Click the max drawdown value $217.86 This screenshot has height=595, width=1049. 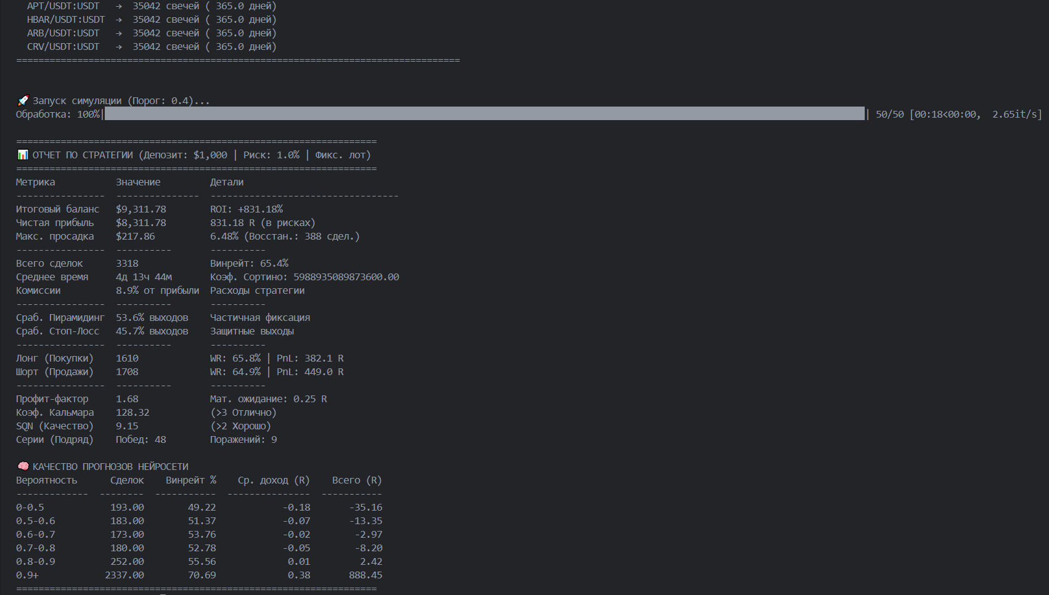135,237
